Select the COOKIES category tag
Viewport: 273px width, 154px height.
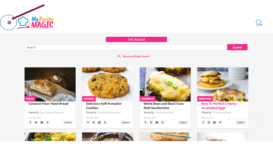pyautogui.click(x=89, y=99)
